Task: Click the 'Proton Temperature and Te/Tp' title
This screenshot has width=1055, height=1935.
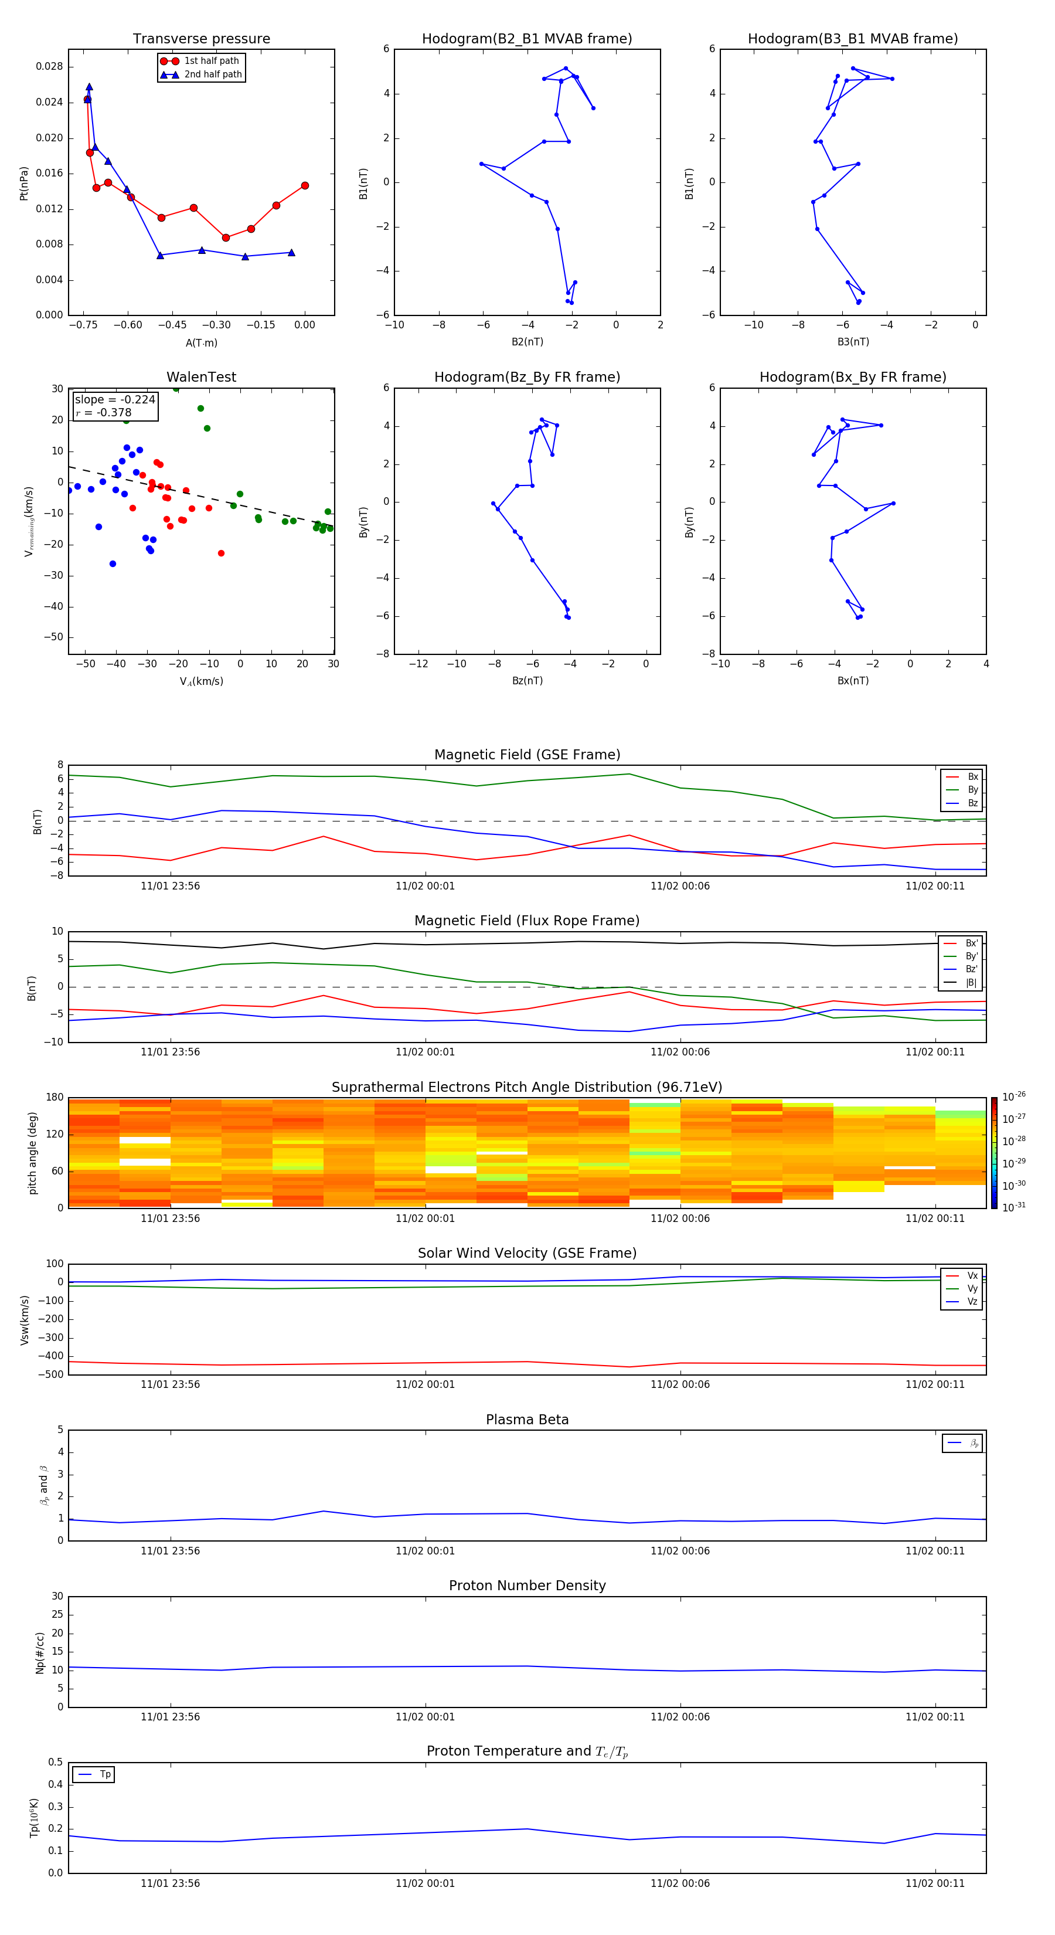Action: [x=527, y=1751]
